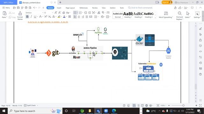This screenshot has width=204, height=114.
Task: Click the fit-to-page zoom icon in status bar
Action: coord(158,105)
